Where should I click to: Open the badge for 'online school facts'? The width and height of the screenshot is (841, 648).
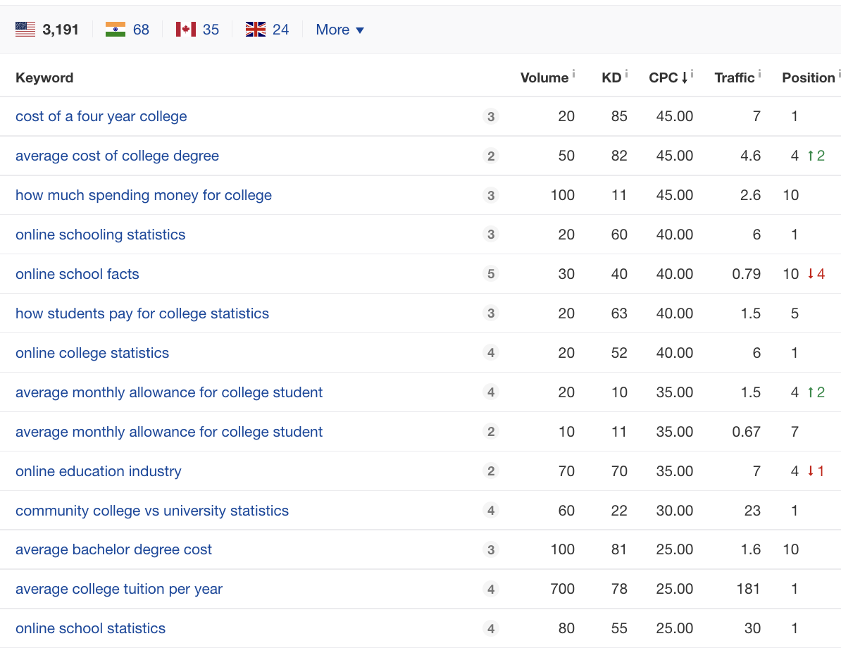pyautogui.click(x=491, y=274)
